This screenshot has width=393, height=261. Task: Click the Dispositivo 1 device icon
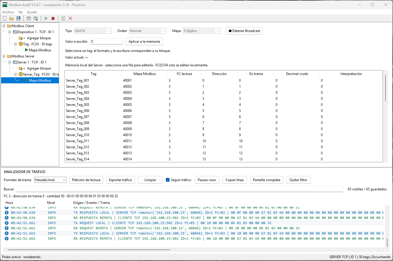(15, 32)
